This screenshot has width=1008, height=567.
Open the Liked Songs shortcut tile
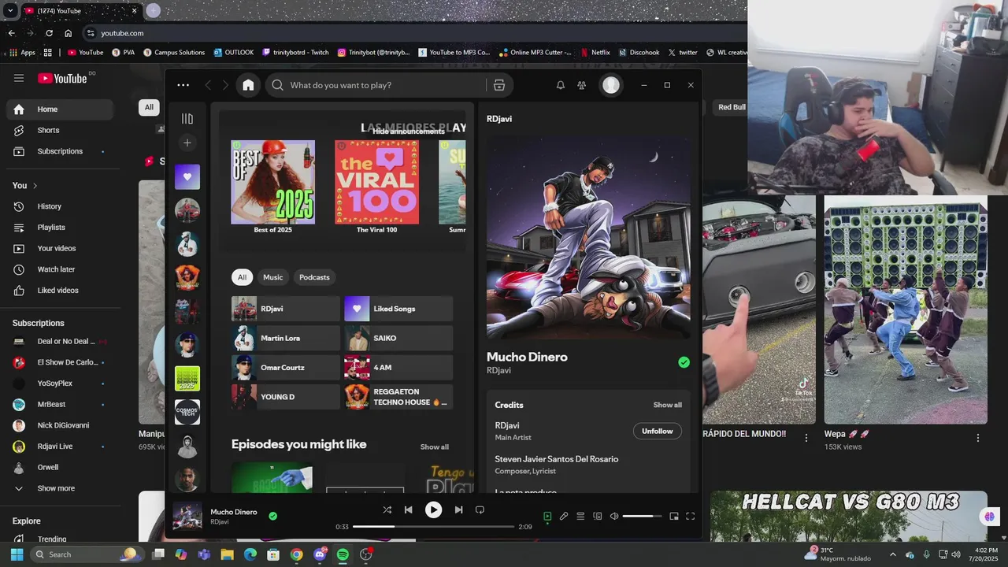pyautogui.click(x=398, y=309)
